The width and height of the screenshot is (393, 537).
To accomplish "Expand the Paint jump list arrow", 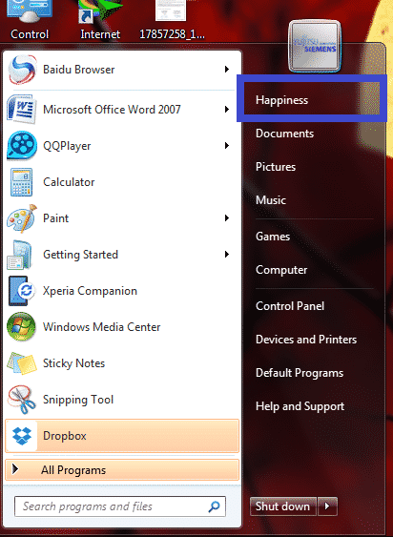I will coord(226,218).
